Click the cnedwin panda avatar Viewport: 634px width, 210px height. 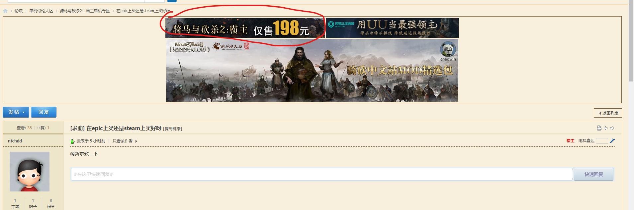coord(448,50)
